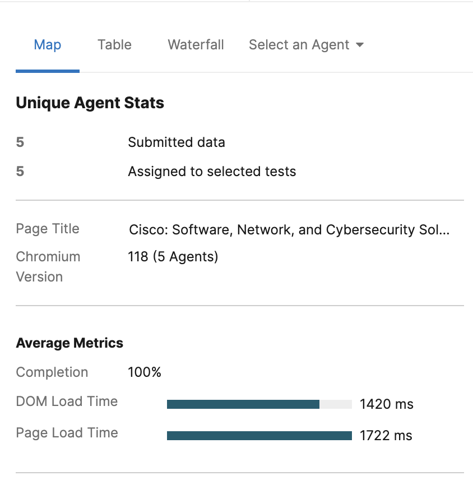The width and height of the screenshot is (473, 480).
Task: Select the Waterfall tab
Action: pyautogui.click(x=196, y=45)
